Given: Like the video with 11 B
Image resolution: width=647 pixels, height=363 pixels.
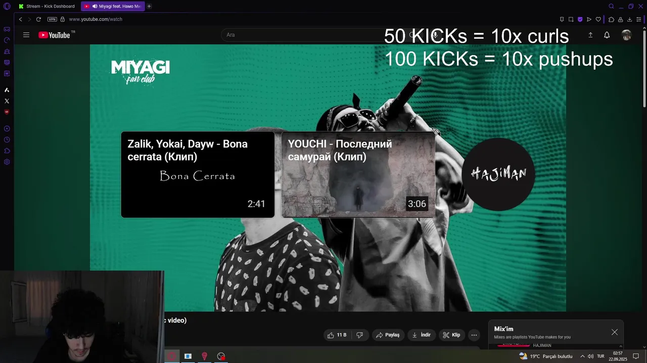Looking at the screenshot, I should (337, 335).
